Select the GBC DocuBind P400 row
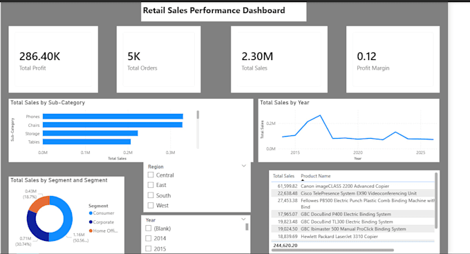This screenshot has height=254, width=470. 352,214
